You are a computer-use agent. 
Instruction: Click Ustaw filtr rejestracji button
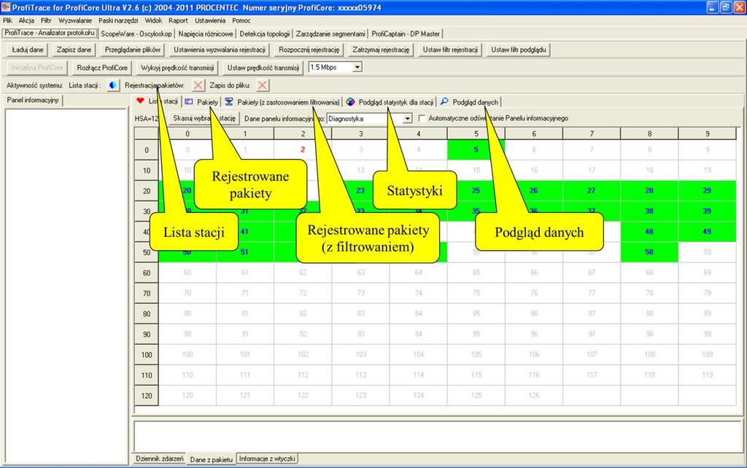coord(450,50)
